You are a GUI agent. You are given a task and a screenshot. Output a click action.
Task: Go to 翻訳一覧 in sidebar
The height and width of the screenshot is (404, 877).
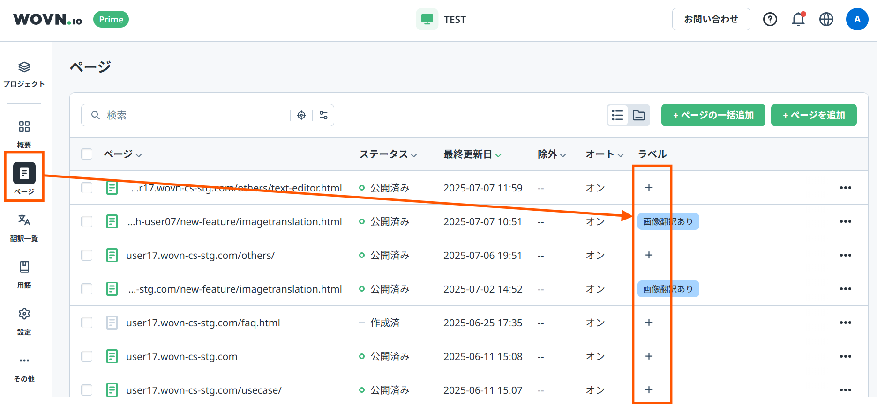pos(24,228)
